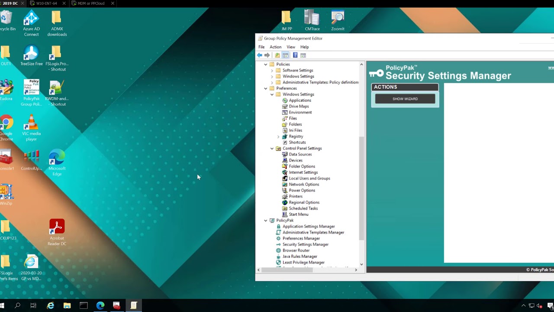Image resolution: width=554 pixels, height=312 pixels.
Task: Open the File menu
Action: pos(261,47)
